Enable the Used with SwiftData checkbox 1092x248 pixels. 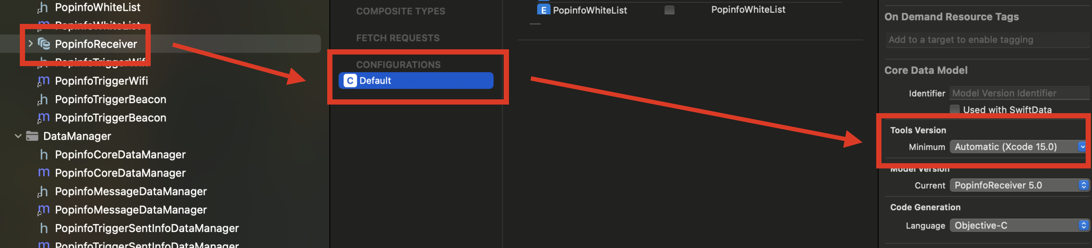coord(954,109)
